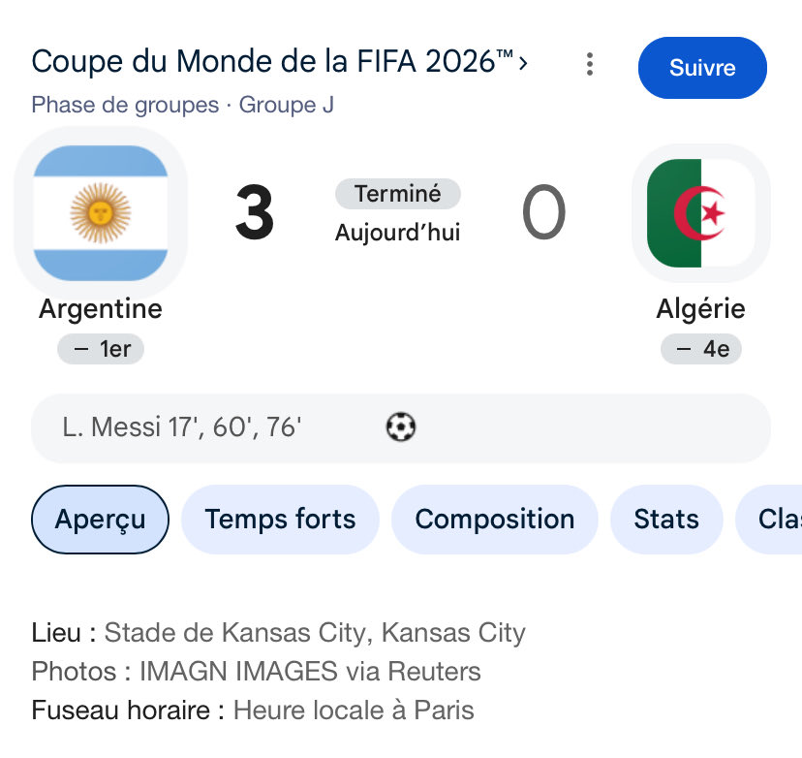This screenshot has width=802, height=758.
Task: Click the 4e ranking badge for Algeria
Action: 700,349
